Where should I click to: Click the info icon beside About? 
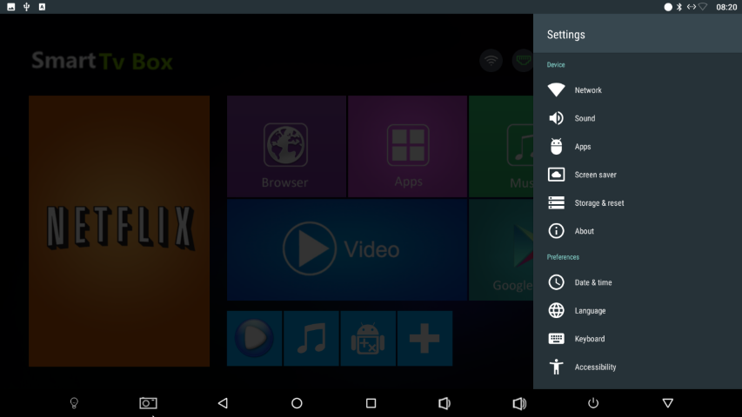point(556,231)
